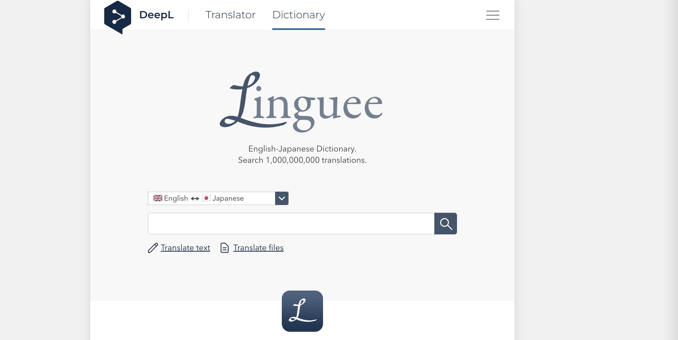Click the DeepL hexagon logo icon
Viewport: 678px width, 340px height.
[x=117, y=17]
